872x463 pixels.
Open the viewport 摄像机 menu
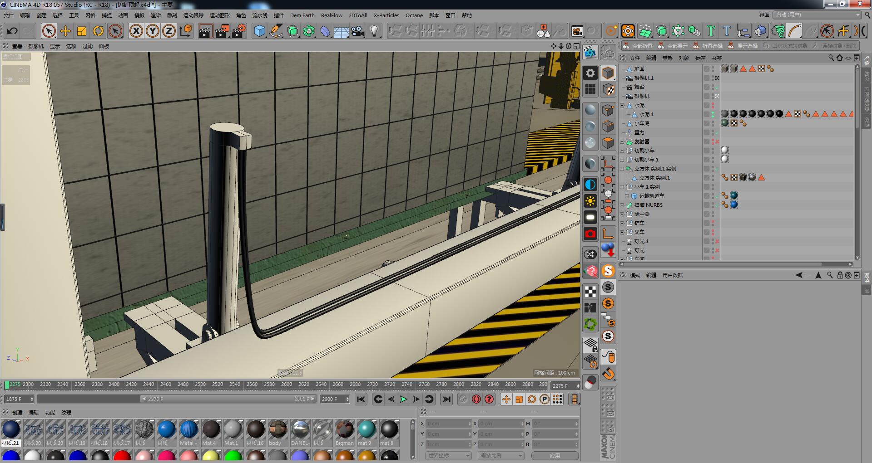[36, 46]
